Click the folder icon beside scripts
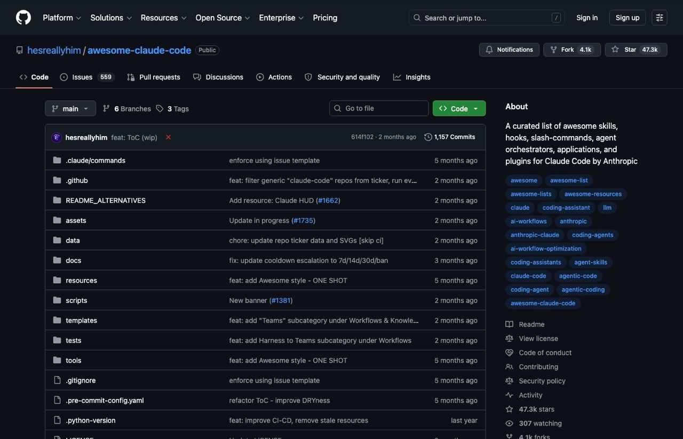683x439 pixels. coord(57,300)
